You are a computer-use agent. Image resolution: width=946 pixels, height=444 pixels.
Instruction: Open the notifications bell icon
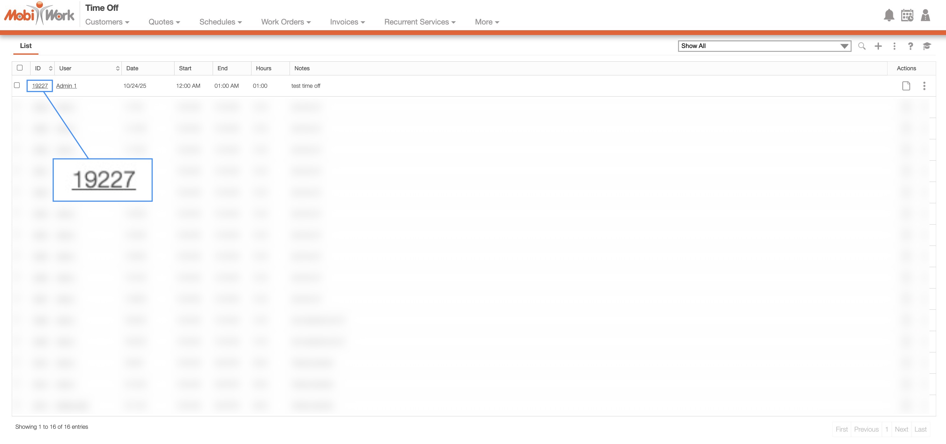(889, 16)
